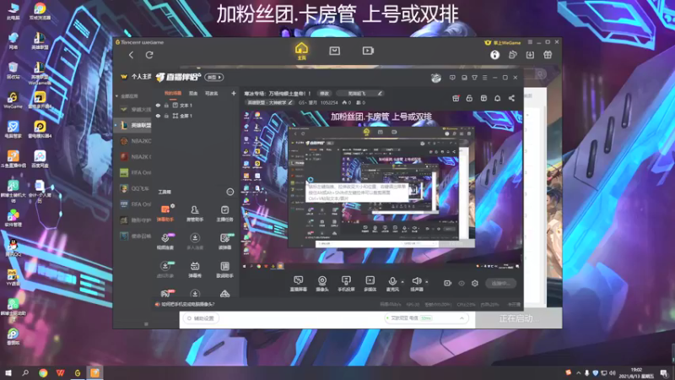The width and height of the screenshot is (675, 380).
Task: Go back in the WeGame window
Action: 132,55
